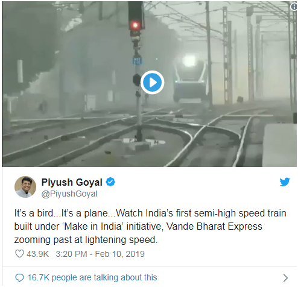Open the @PiyushGoyal handle link
This screenshot has width=298, height=287.
tap(69, 194)
